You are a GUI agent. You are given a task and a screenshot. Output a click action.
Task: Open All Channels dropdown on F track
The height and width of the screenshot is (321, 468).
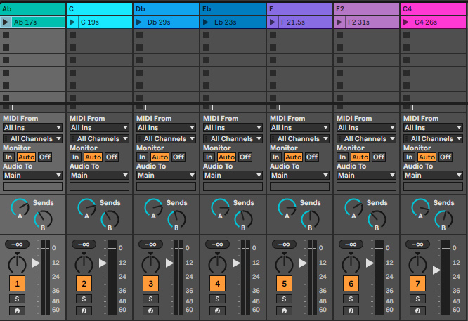[x=299, y=138]
